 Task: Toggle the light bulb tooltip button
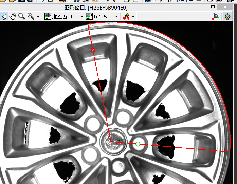pos(227,16)
